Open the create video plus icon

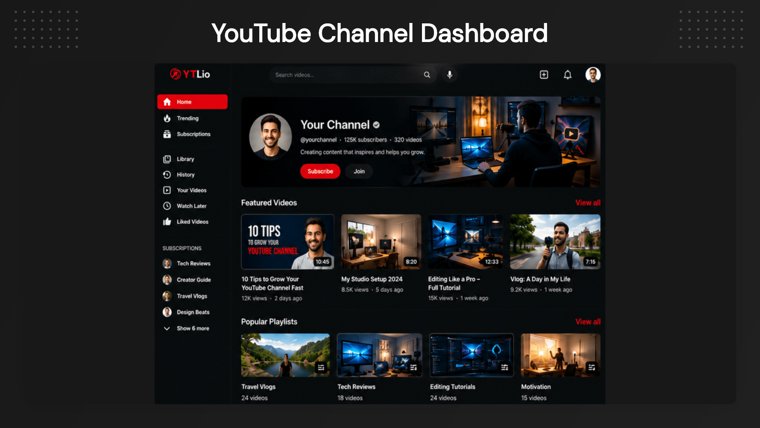click(x=544, y=75)
